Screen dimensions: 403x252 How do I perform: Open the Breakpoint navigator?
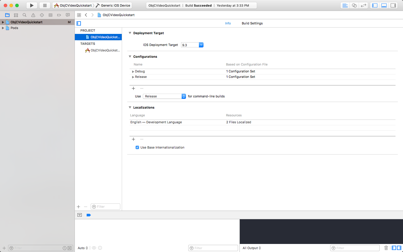point(59,15)
